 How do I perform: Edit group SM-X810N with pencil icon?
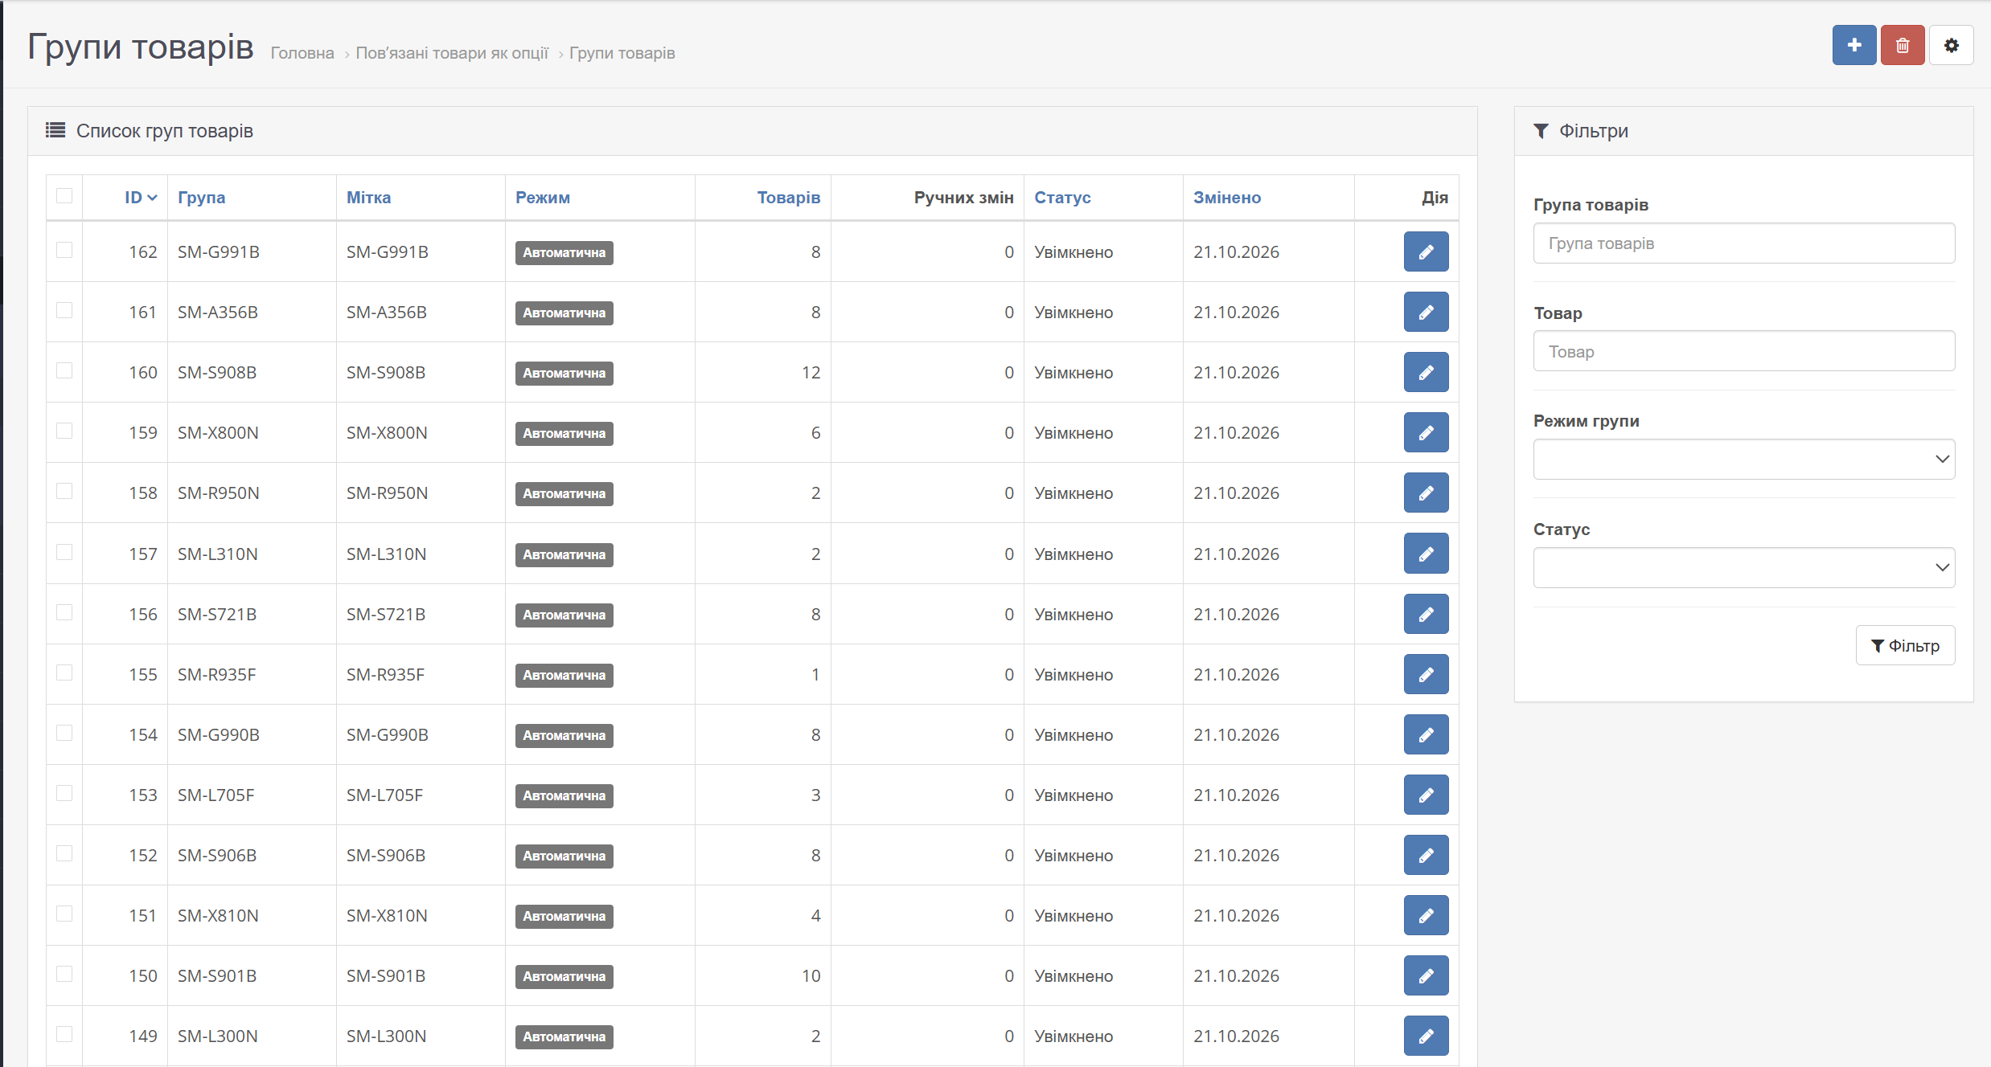coord(1426,915)
